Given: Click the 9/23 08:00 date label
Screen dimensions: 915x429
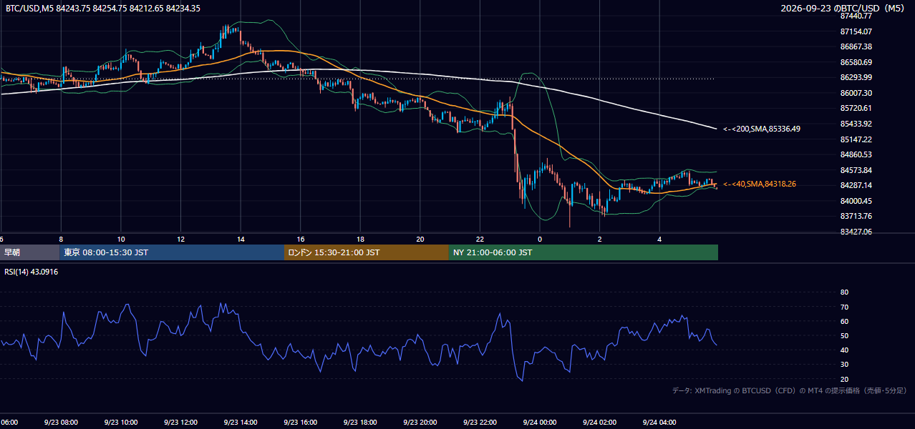Looking at the screenshot, I should [x=61, y=423].
